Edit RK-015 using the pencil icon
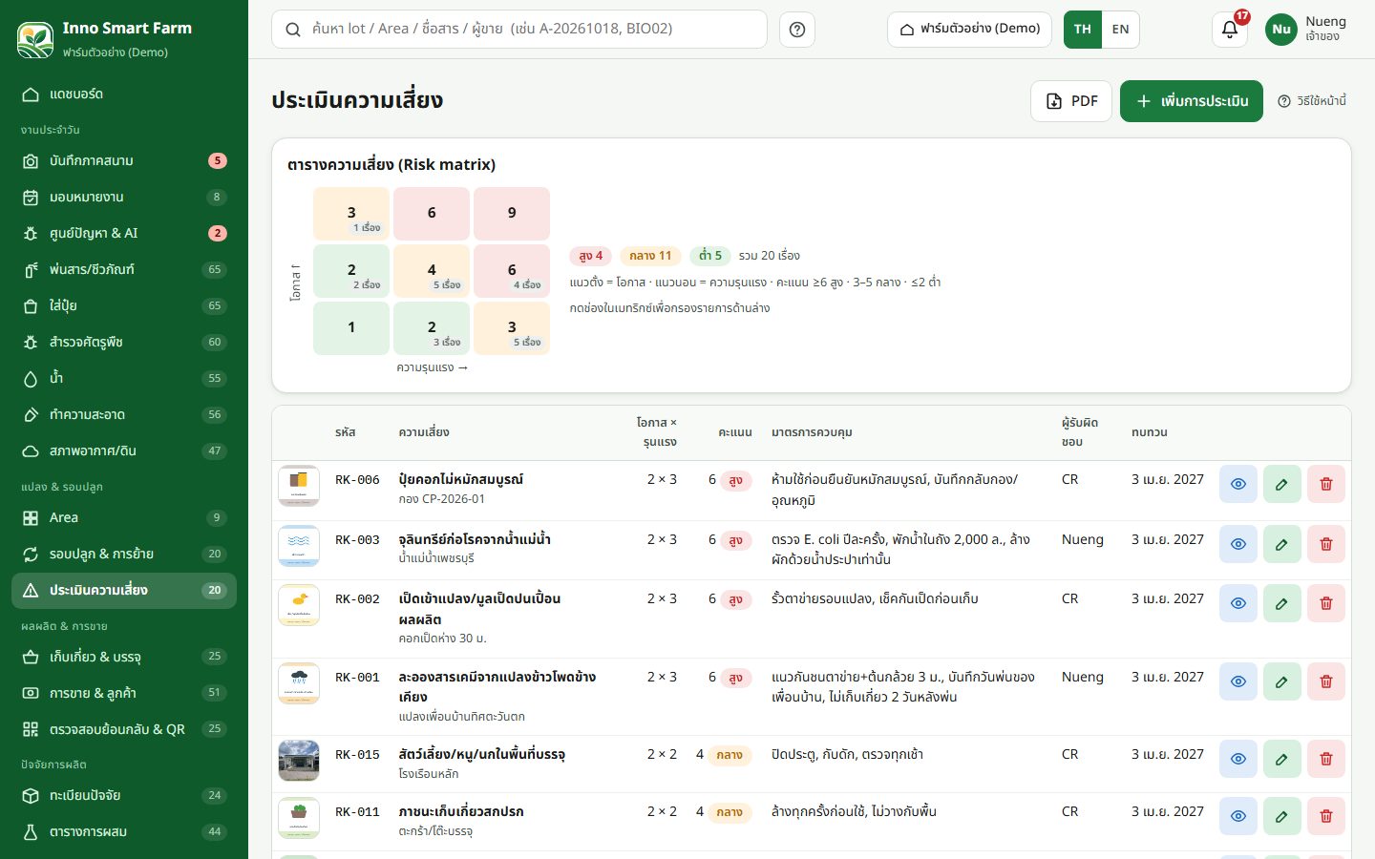Screen dimensions: 1375x859 1281,759
